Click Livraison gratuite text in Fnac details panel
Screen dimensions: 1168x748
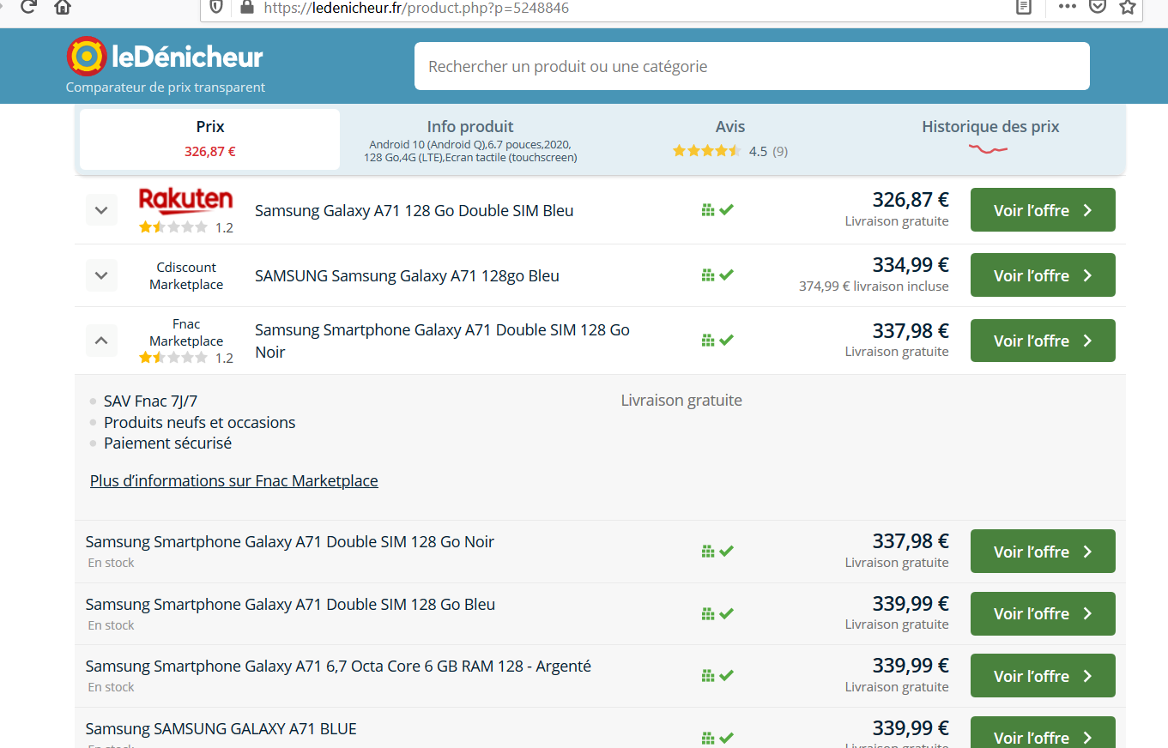[x=681, y=401]
